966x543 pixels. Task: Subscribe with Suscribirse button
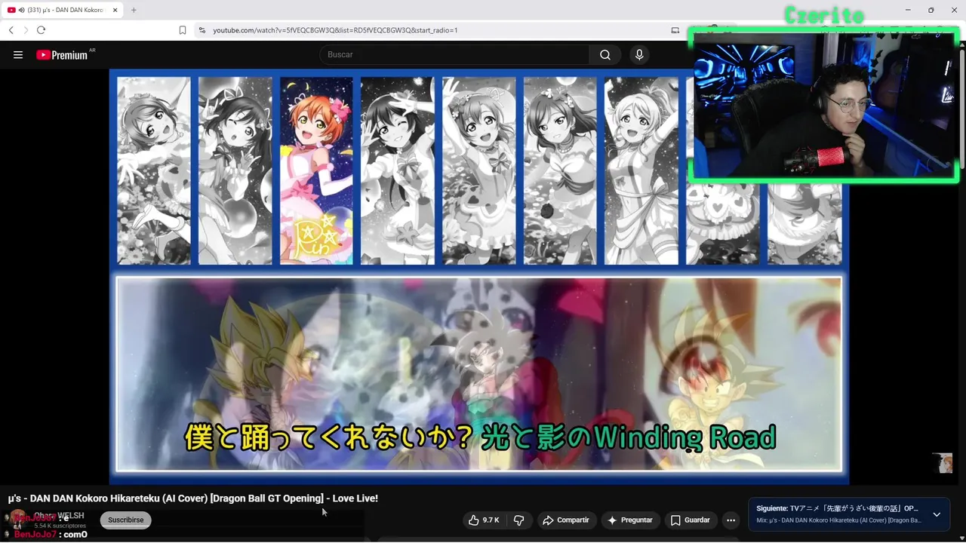tap(126, 520)
